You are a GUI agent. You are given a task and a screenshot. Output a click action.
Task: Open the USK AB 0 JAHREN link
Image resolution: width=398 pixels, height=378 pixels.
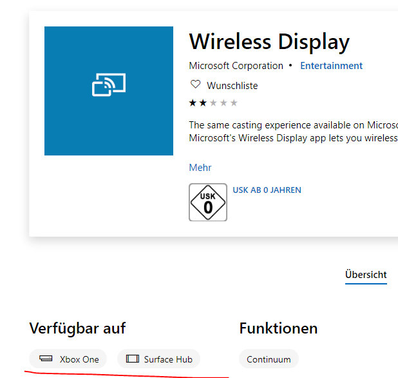coord(267,190)
